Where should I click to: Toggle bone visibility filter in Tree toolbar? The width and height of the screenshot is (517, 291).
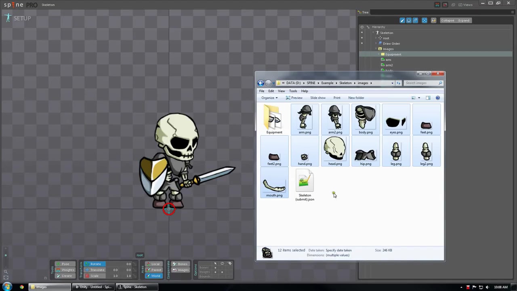(x=402, y=20)
